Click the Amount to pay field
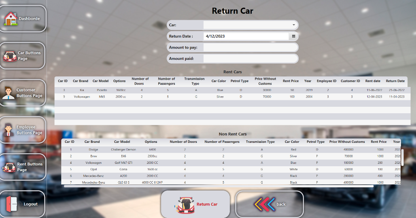The width and height of the screenshot is (416, 218). (x=250, y=47)
